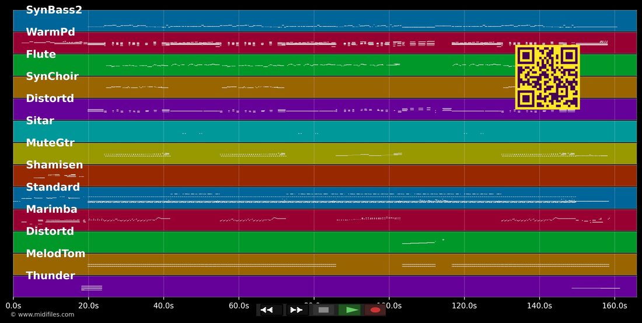642x323 pixels.
Task: Click the red record button
Action: point(375,310)
